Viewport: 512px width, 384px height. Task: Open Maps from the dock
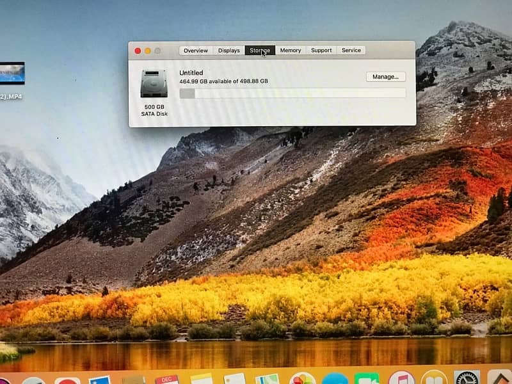tap(267, 380)
